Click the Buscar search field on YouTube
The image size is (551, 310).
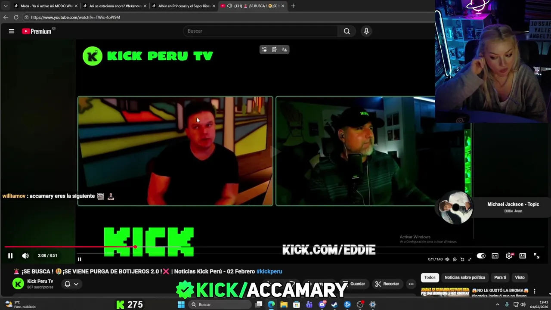tap(260, 31)
